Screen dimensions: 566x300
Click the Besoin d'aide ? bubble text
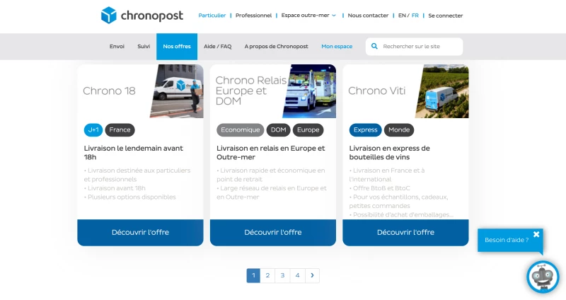[x=507, y=240]
